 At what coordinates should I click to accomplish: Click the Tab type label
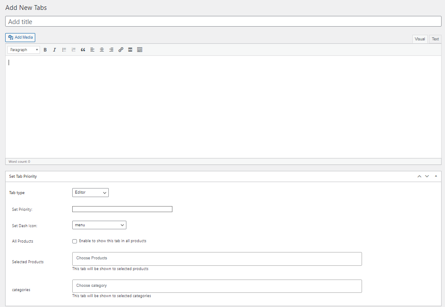[17, 193]
